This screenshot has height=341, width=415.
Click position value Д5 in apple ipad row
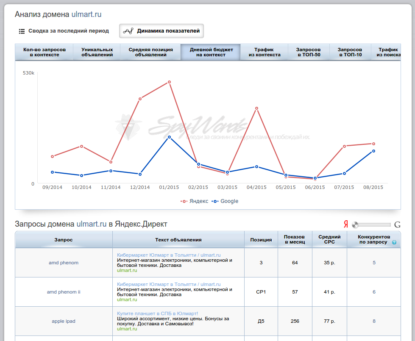pos(261,321)
